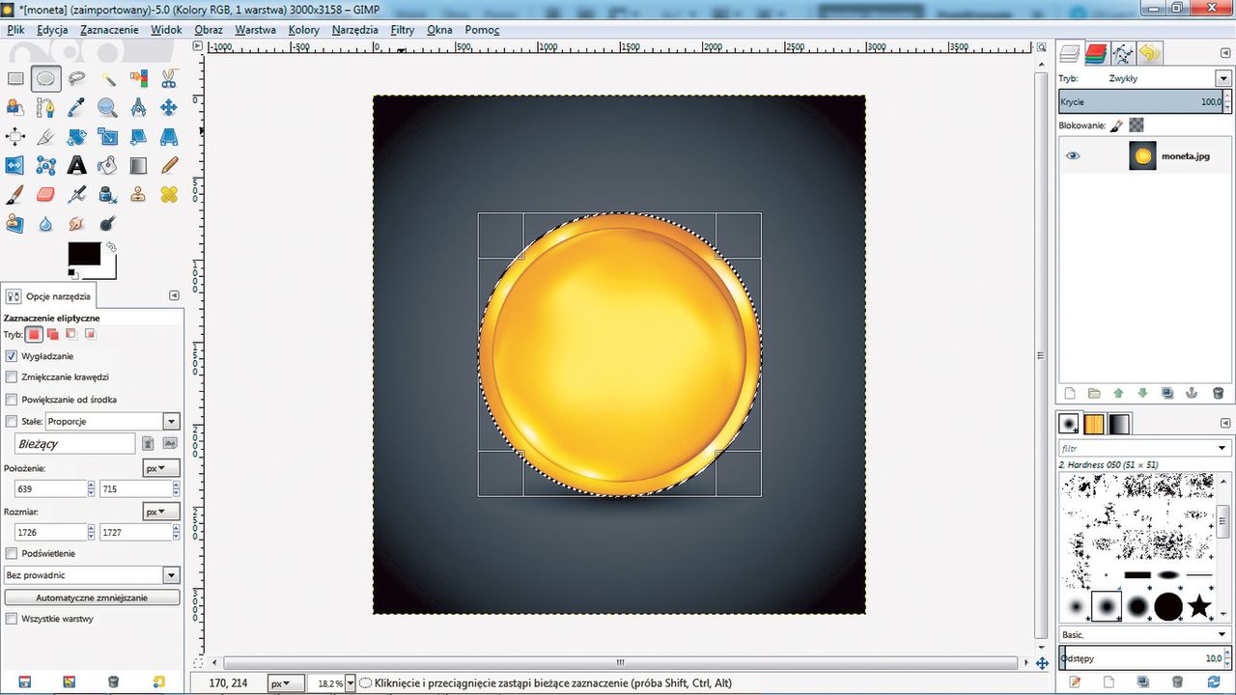The width and height of the screenshot is (1236, 695).
Task: Open the Rozmiar unit px dropdown
Action: pos(161,511)
